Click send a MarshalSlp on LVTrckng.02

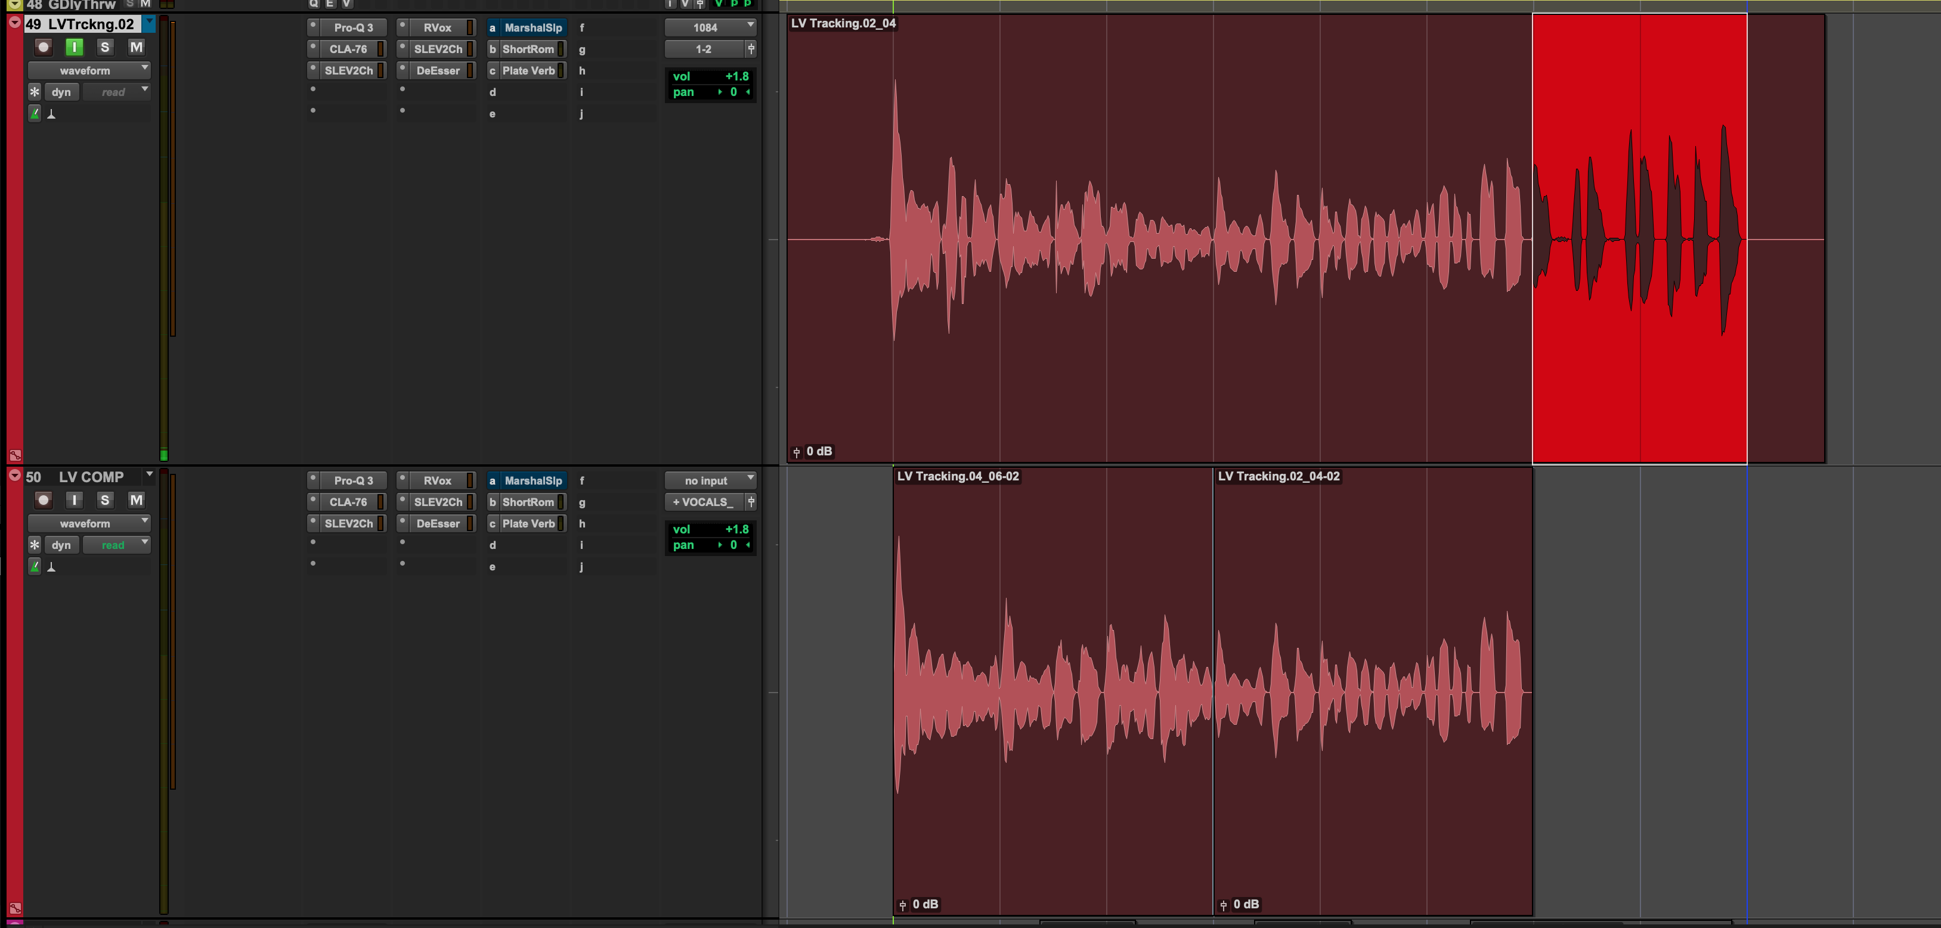click(532, 28)
